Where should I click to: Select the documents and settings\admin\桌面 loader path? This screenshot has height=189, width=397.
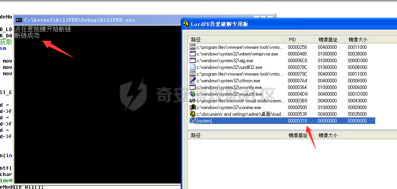tap(240, 114)
